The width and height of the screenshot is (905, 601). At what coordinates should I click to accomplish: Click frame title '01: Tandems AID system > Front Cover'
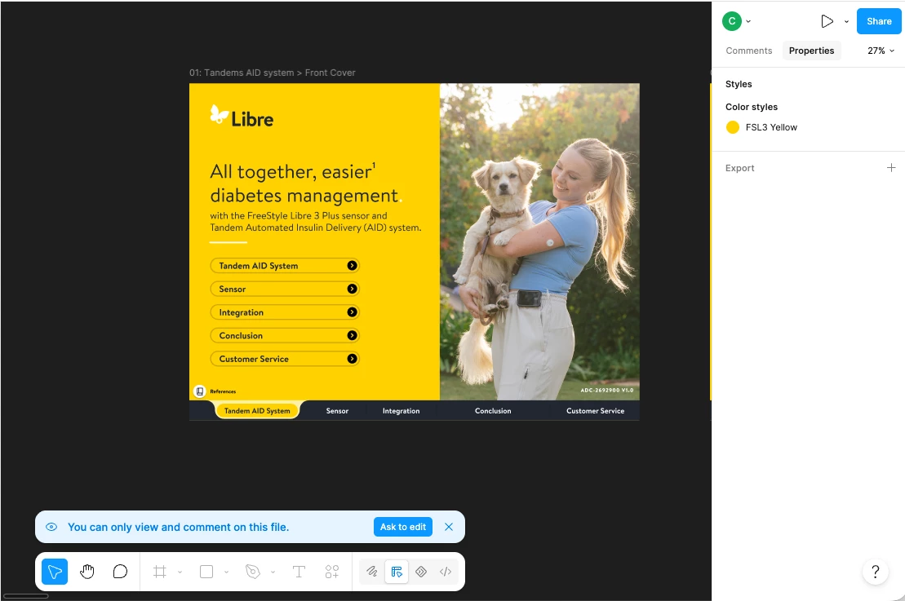click(272, 73)
